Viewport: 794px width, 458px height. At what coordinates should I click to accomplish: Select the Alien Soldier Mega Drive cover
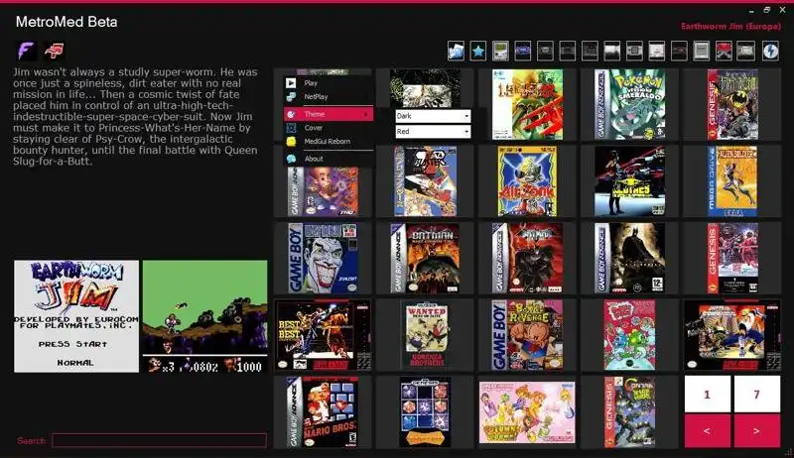coord(732,181)
